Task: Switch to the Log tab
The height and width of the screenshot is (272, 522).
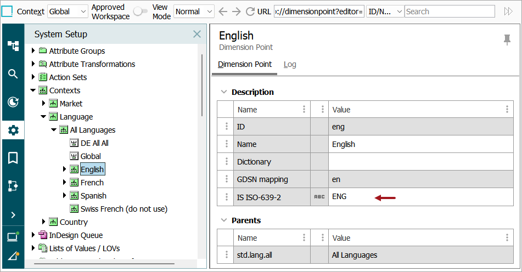Action: point(290,64)
